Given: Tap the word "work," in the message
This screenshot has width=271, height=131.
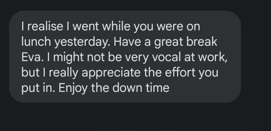Looking at the screenshot, I should pyautogui.click(x=213, y=58).
